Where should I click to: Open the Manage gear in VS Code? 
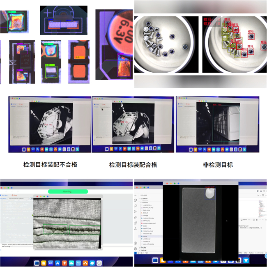136,249
